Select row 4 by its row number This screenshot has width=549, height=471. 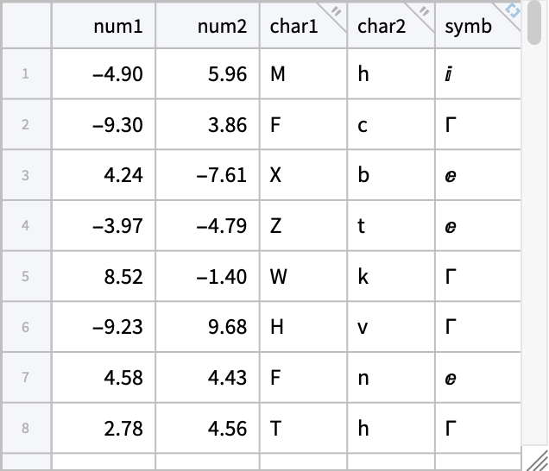pyautogui.click(x=26, y=226)
